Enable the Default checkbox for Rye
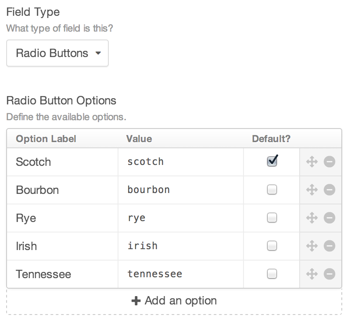This screenshot has width=351, height=322. coord(271,218)
